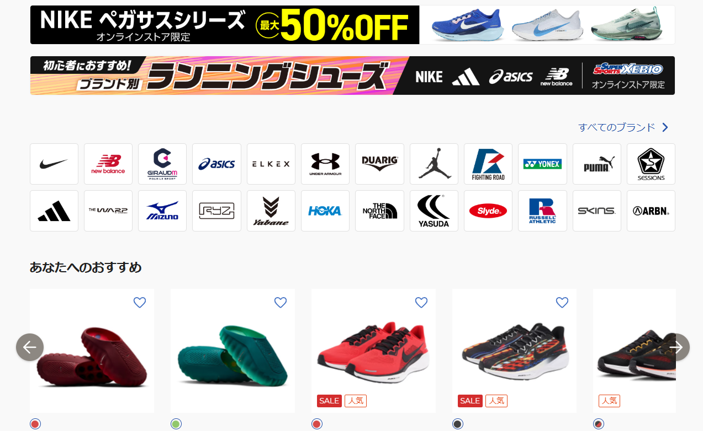Add red Nike running shoe to favorites
This screenshot has height=431, width=703.
pyautogui.click(x=421, y=303)
